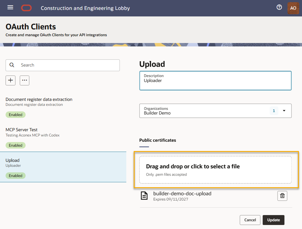Expand the Organizations dropdown arrow
The image size is (302, 229).
click(284, 111)
